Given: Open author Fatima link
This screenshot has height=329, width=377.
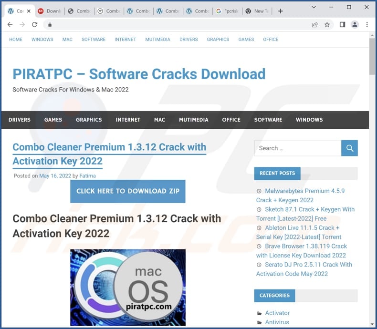Looking at the screenshot, I should tap(87, 176).
